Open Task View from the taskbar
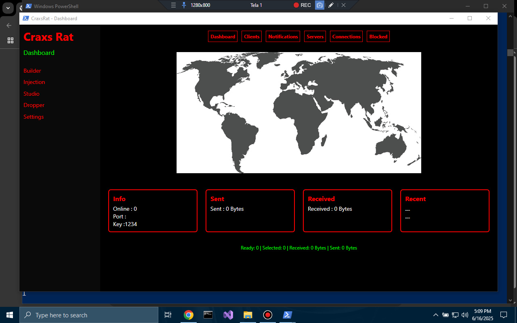This screenshot has width=517, height=323. point(168,315)
